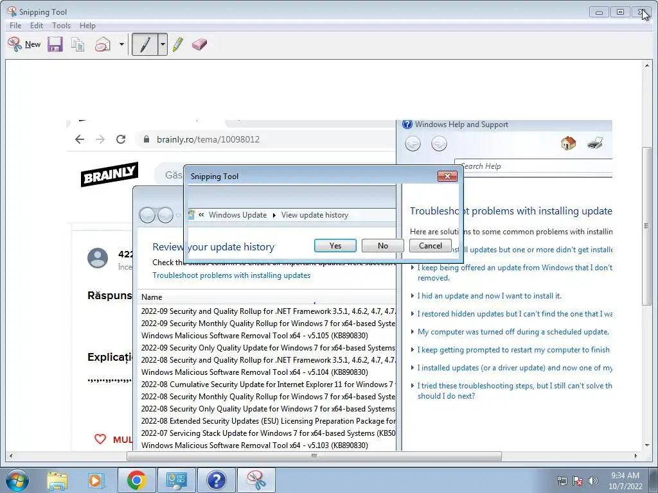Open the Windows Start menu orb
The image size is (658, 493).
pos(17,480)
